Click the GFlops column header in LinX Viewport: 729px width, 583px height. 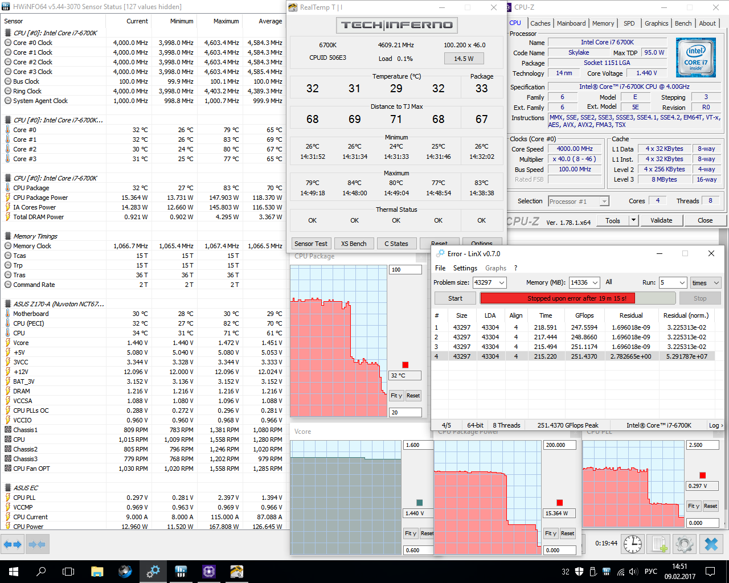[x=584, y=315]
